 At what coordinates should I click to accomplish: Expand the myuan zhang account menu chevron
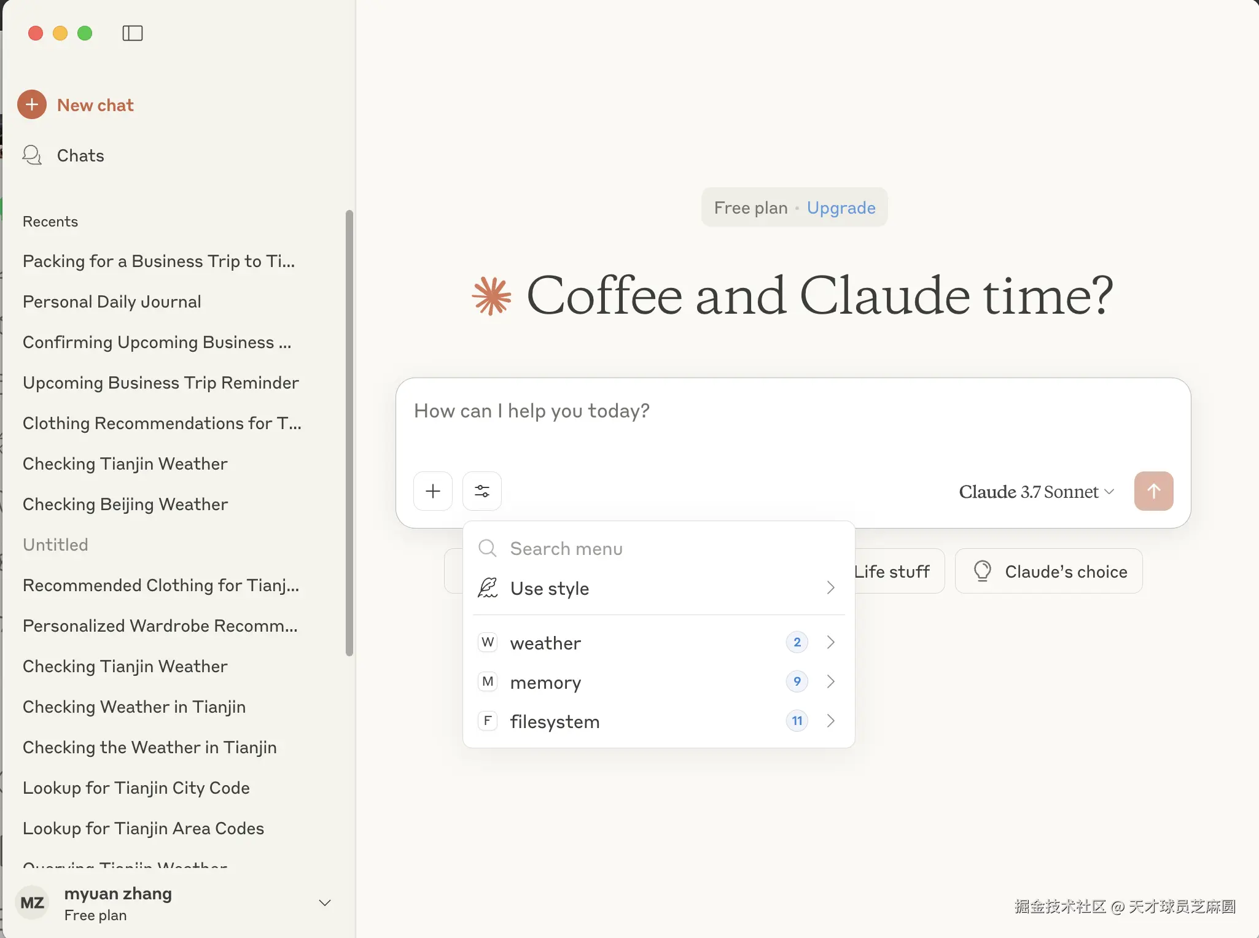tap(325, 903)
